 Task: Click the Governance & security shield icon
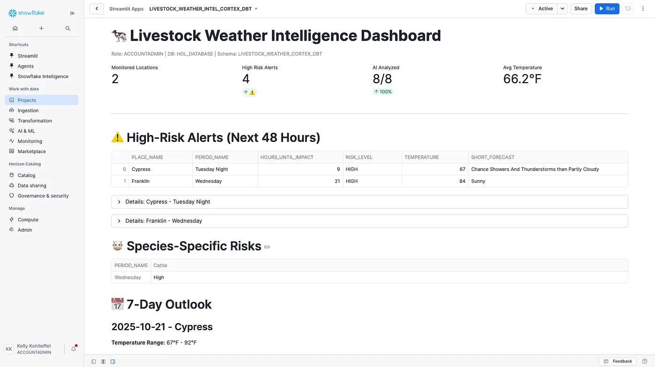12,196
